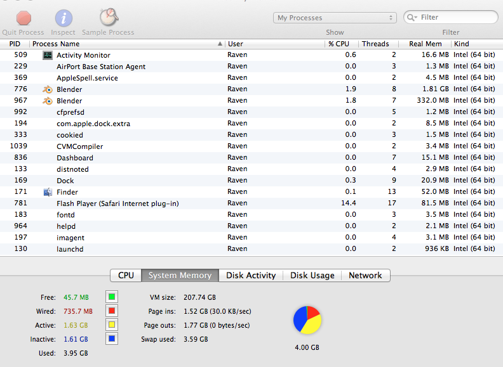
Task: Select the Dock process row
Action: click(x=251, y=181)
